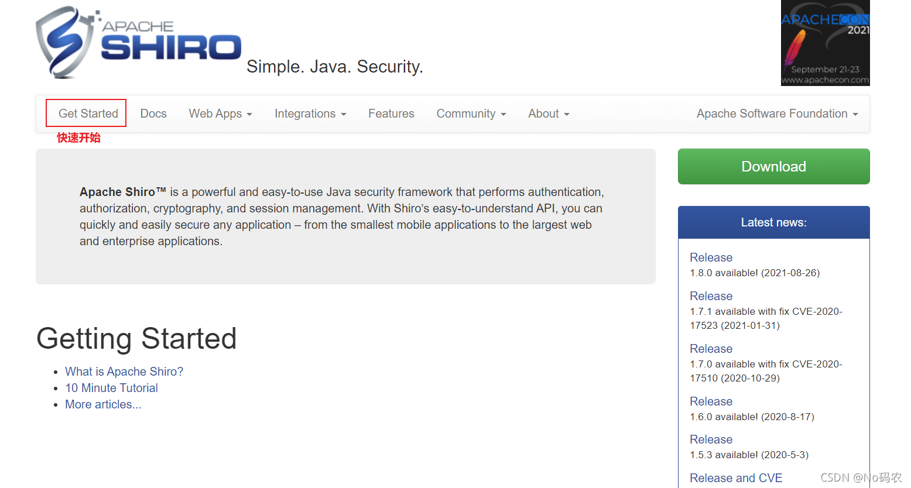Expand the Integrations dropdown menu
The height and width of the screenshot is (488, 911).
tap(310, 114)
